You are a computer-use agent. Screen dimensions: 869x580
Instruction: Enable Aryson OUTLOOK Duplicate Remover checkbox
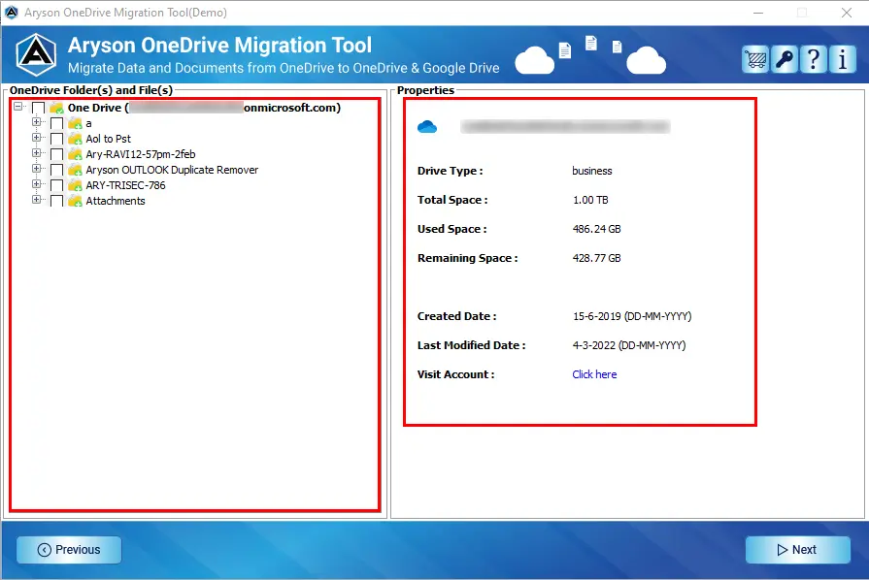pyautogui.click(x=56, y=170)
